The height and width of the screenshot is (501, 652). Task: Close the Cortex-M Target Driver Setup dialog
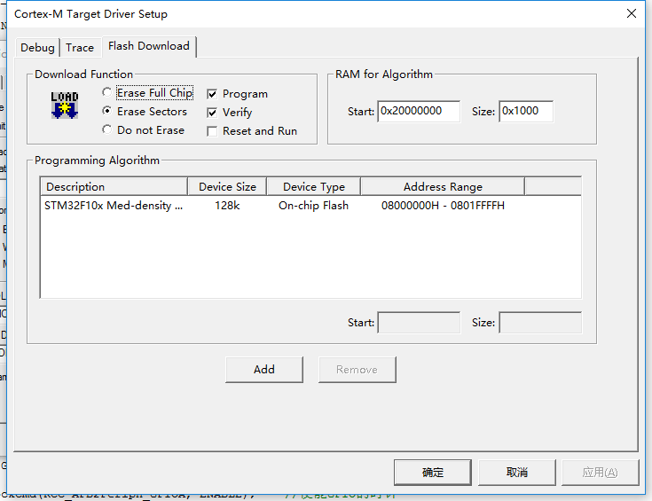point(632,14)
